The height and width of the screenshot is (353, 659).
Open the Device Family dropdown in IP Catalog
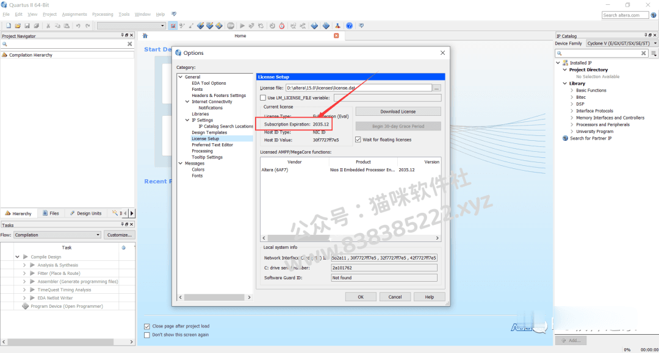tap(621, 43)
